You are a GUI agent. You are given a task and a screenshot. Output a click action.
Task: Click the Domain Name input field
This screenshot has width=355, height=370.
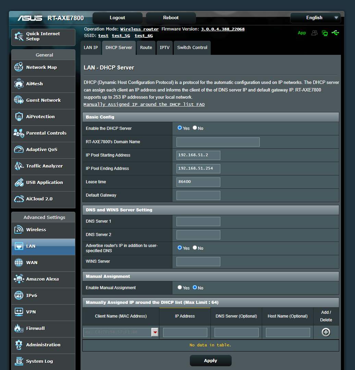pyautogui.click(x=218, y=142)
